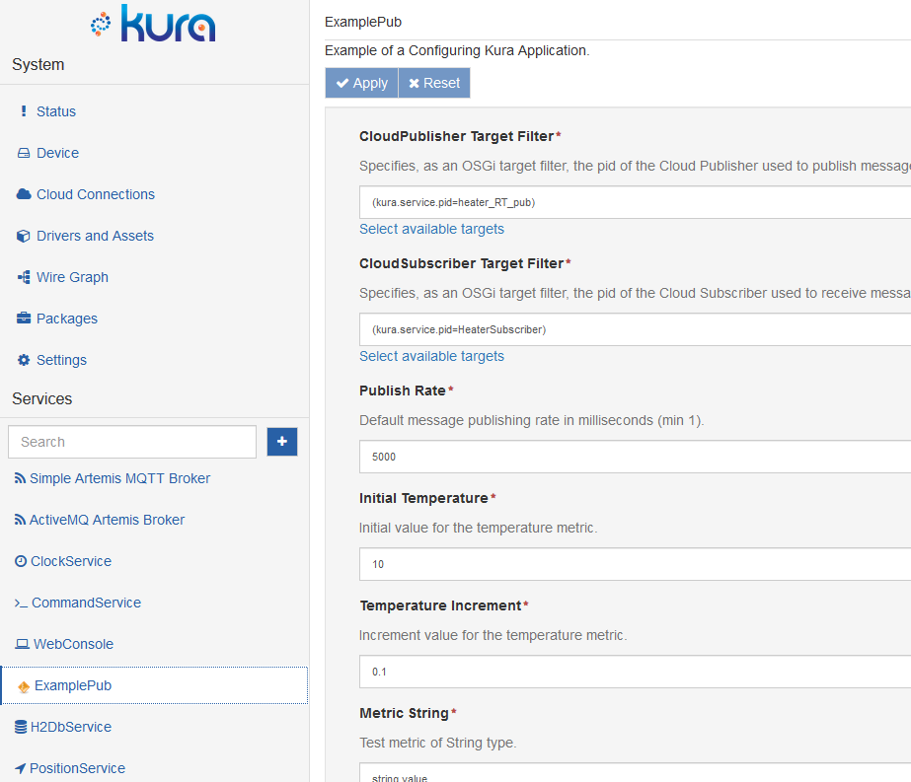This screenshot has width=911, height=782.
Task: Open the Device section
Action: click(57, 153)
